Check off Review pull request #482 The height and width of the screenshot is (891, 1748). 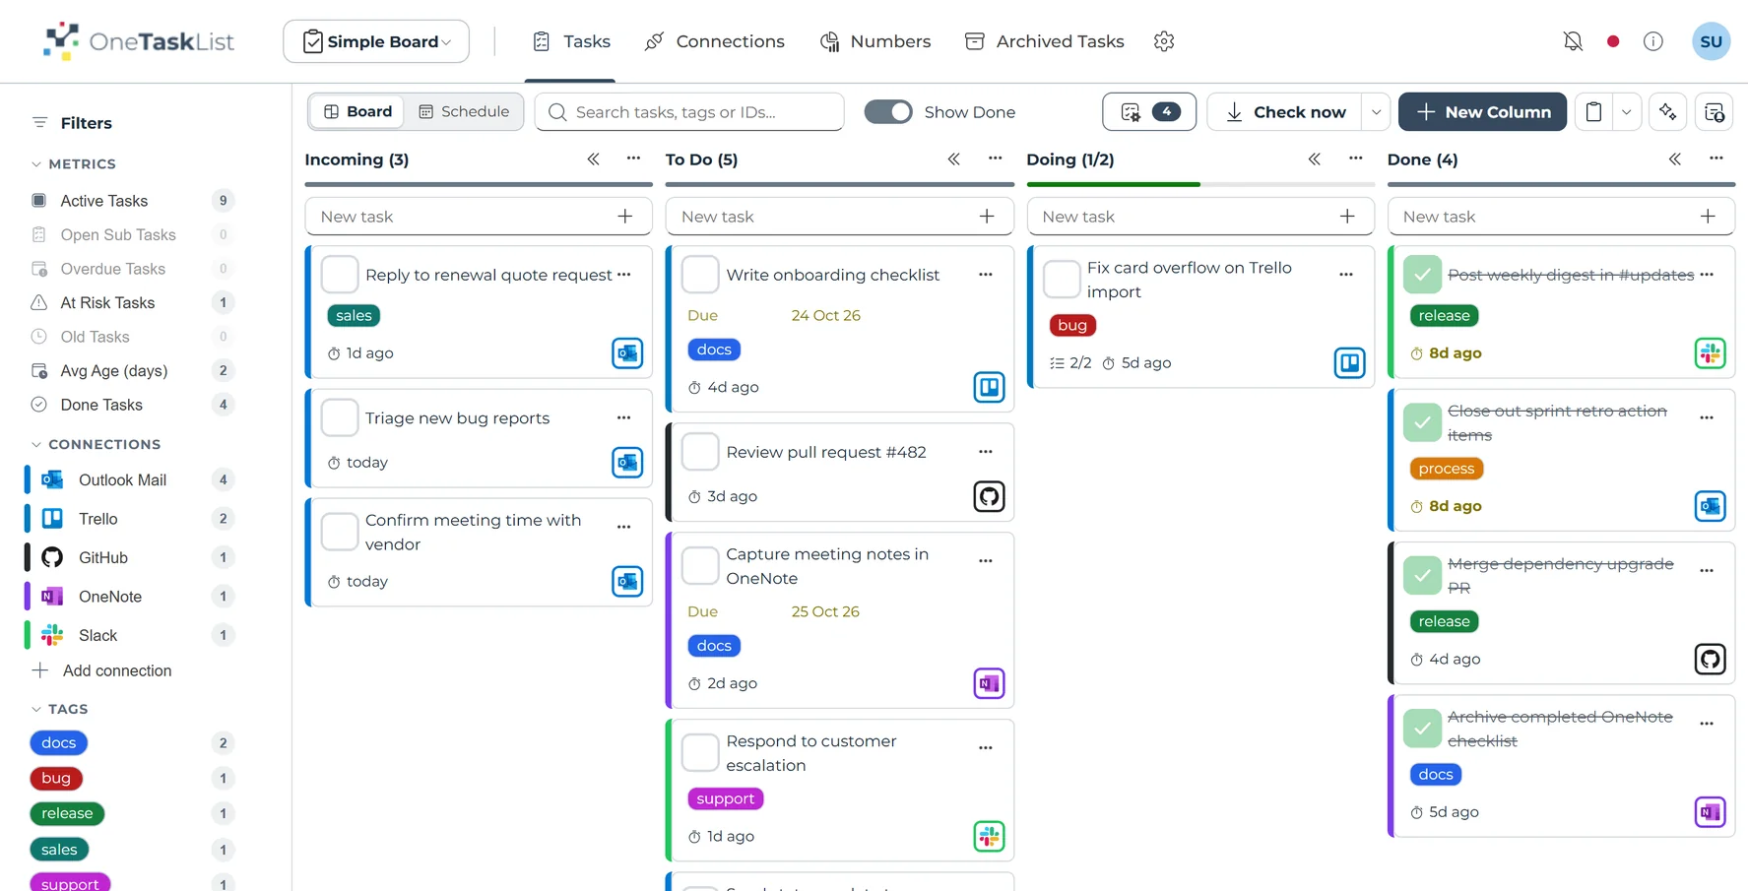[x=700, y=452]
